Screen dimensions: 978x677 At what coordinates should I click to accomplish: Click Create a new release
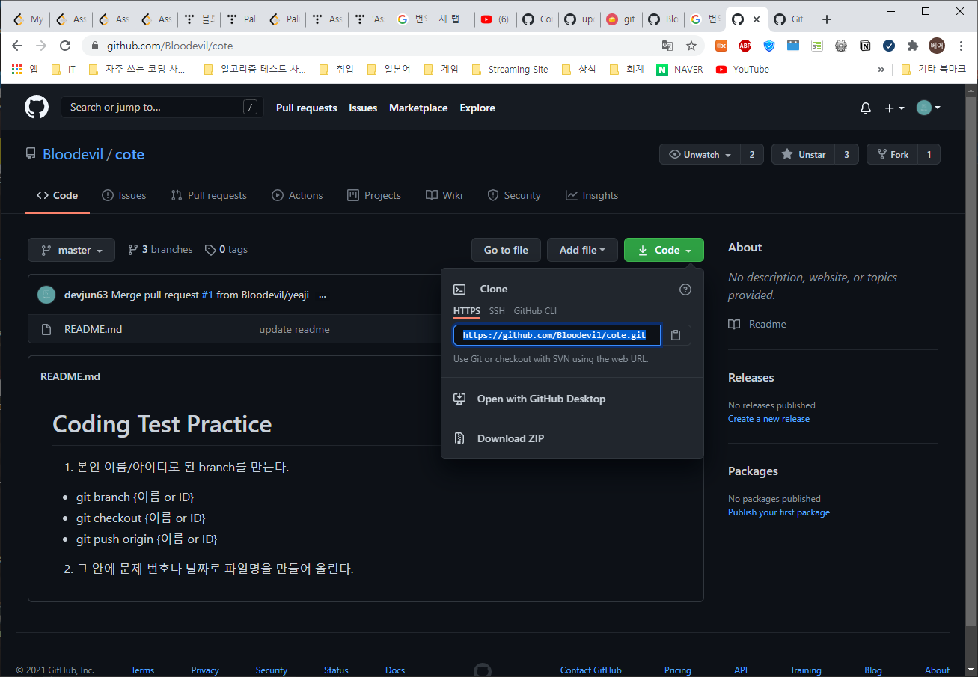coord(768,419)
